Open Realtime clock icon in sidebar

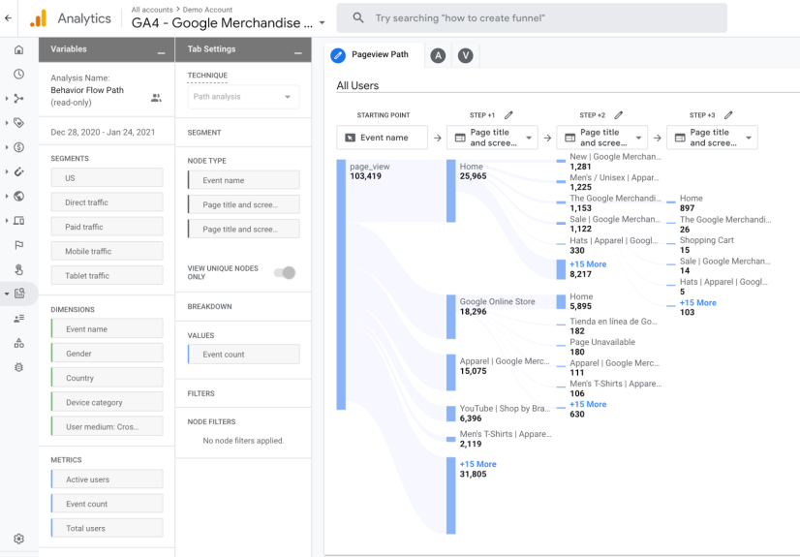(18, 74)
